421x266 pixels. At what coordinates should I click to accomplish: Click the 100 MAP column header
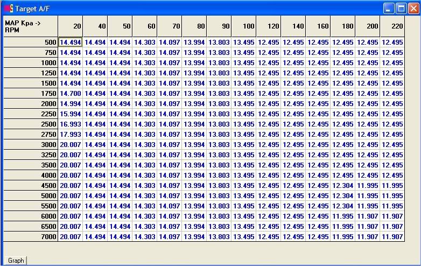pyautogui.click(x=244, y=26)
